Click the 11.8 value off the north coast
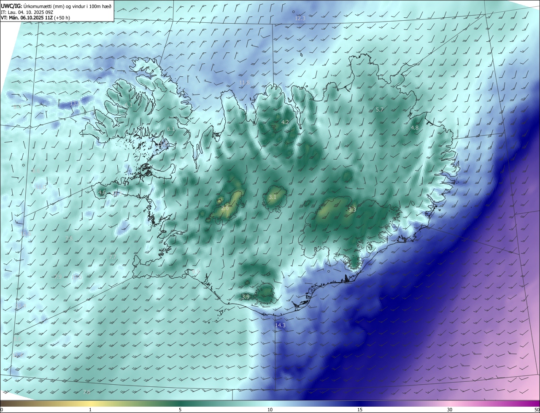Screen dimensions: 540x413 (244, 83)
